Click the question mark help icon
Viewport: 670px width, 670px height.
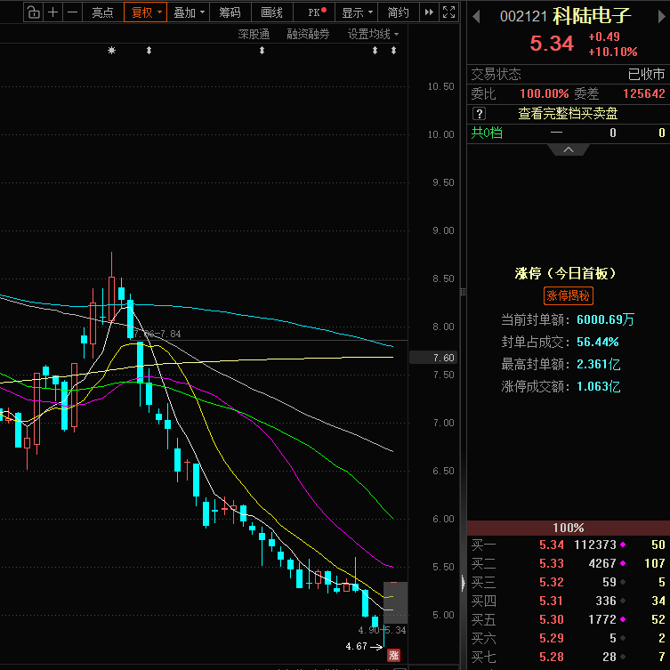click(x=479, y=114)
